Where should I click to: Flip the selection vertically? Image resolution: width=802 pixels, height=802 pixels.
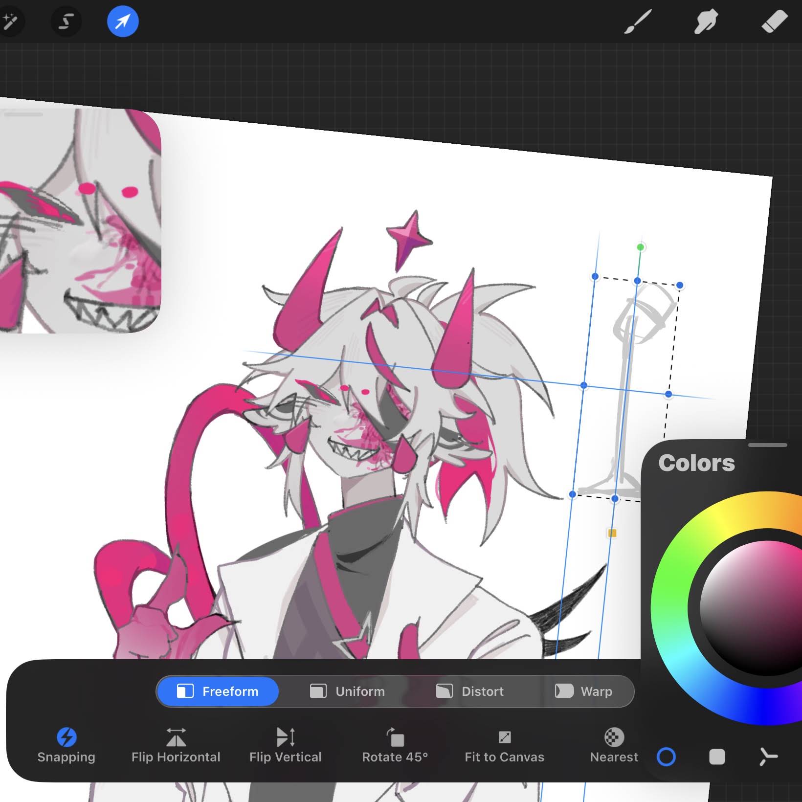[x=285, y=745]
